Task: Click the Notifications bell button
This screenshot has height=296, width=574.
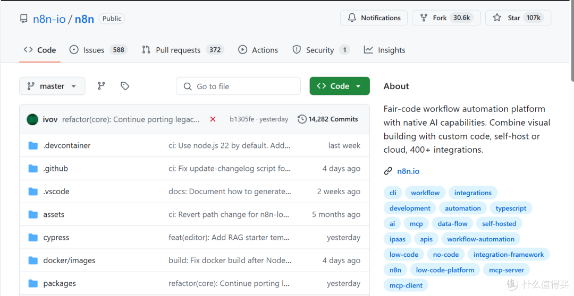Action: pyautogui.click(x=374, y=18)
